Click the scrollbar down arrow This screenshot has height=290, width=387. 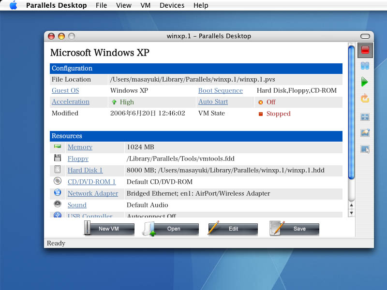352,213
